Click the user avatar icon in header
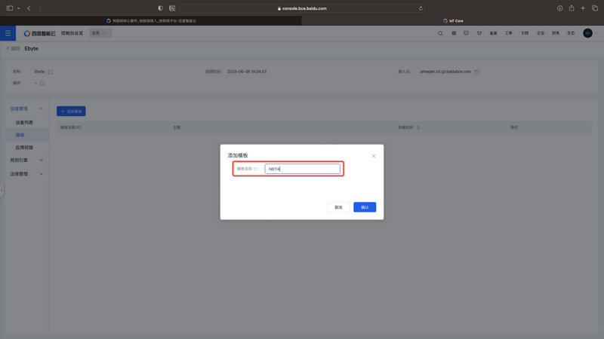The width and height of the screenshot is (604, 339). pos(587,33)
